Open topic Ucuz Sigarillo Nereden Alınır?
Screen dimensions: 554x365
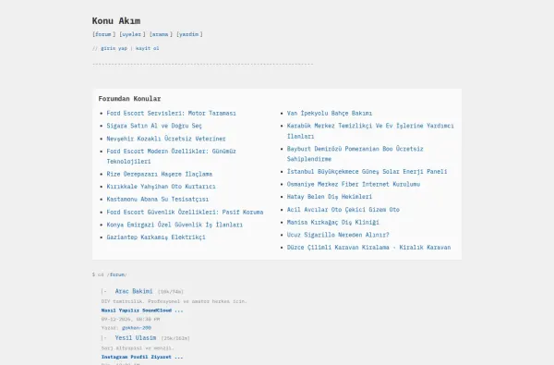338,235
